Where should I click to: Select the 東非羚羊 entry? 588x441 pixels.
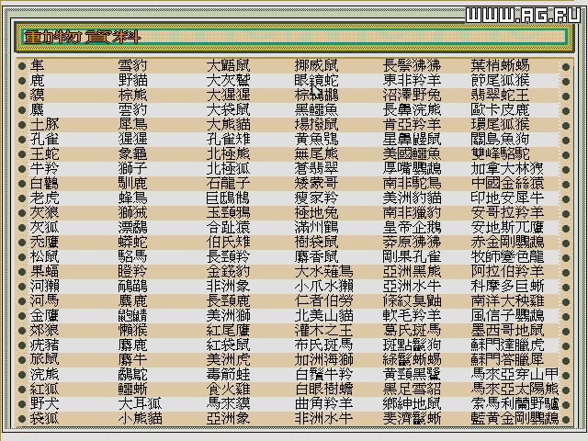412,80
